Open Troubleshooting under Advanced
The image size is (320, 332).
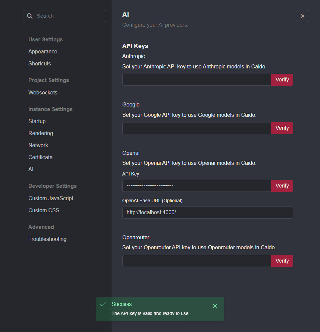click(47, 239)
